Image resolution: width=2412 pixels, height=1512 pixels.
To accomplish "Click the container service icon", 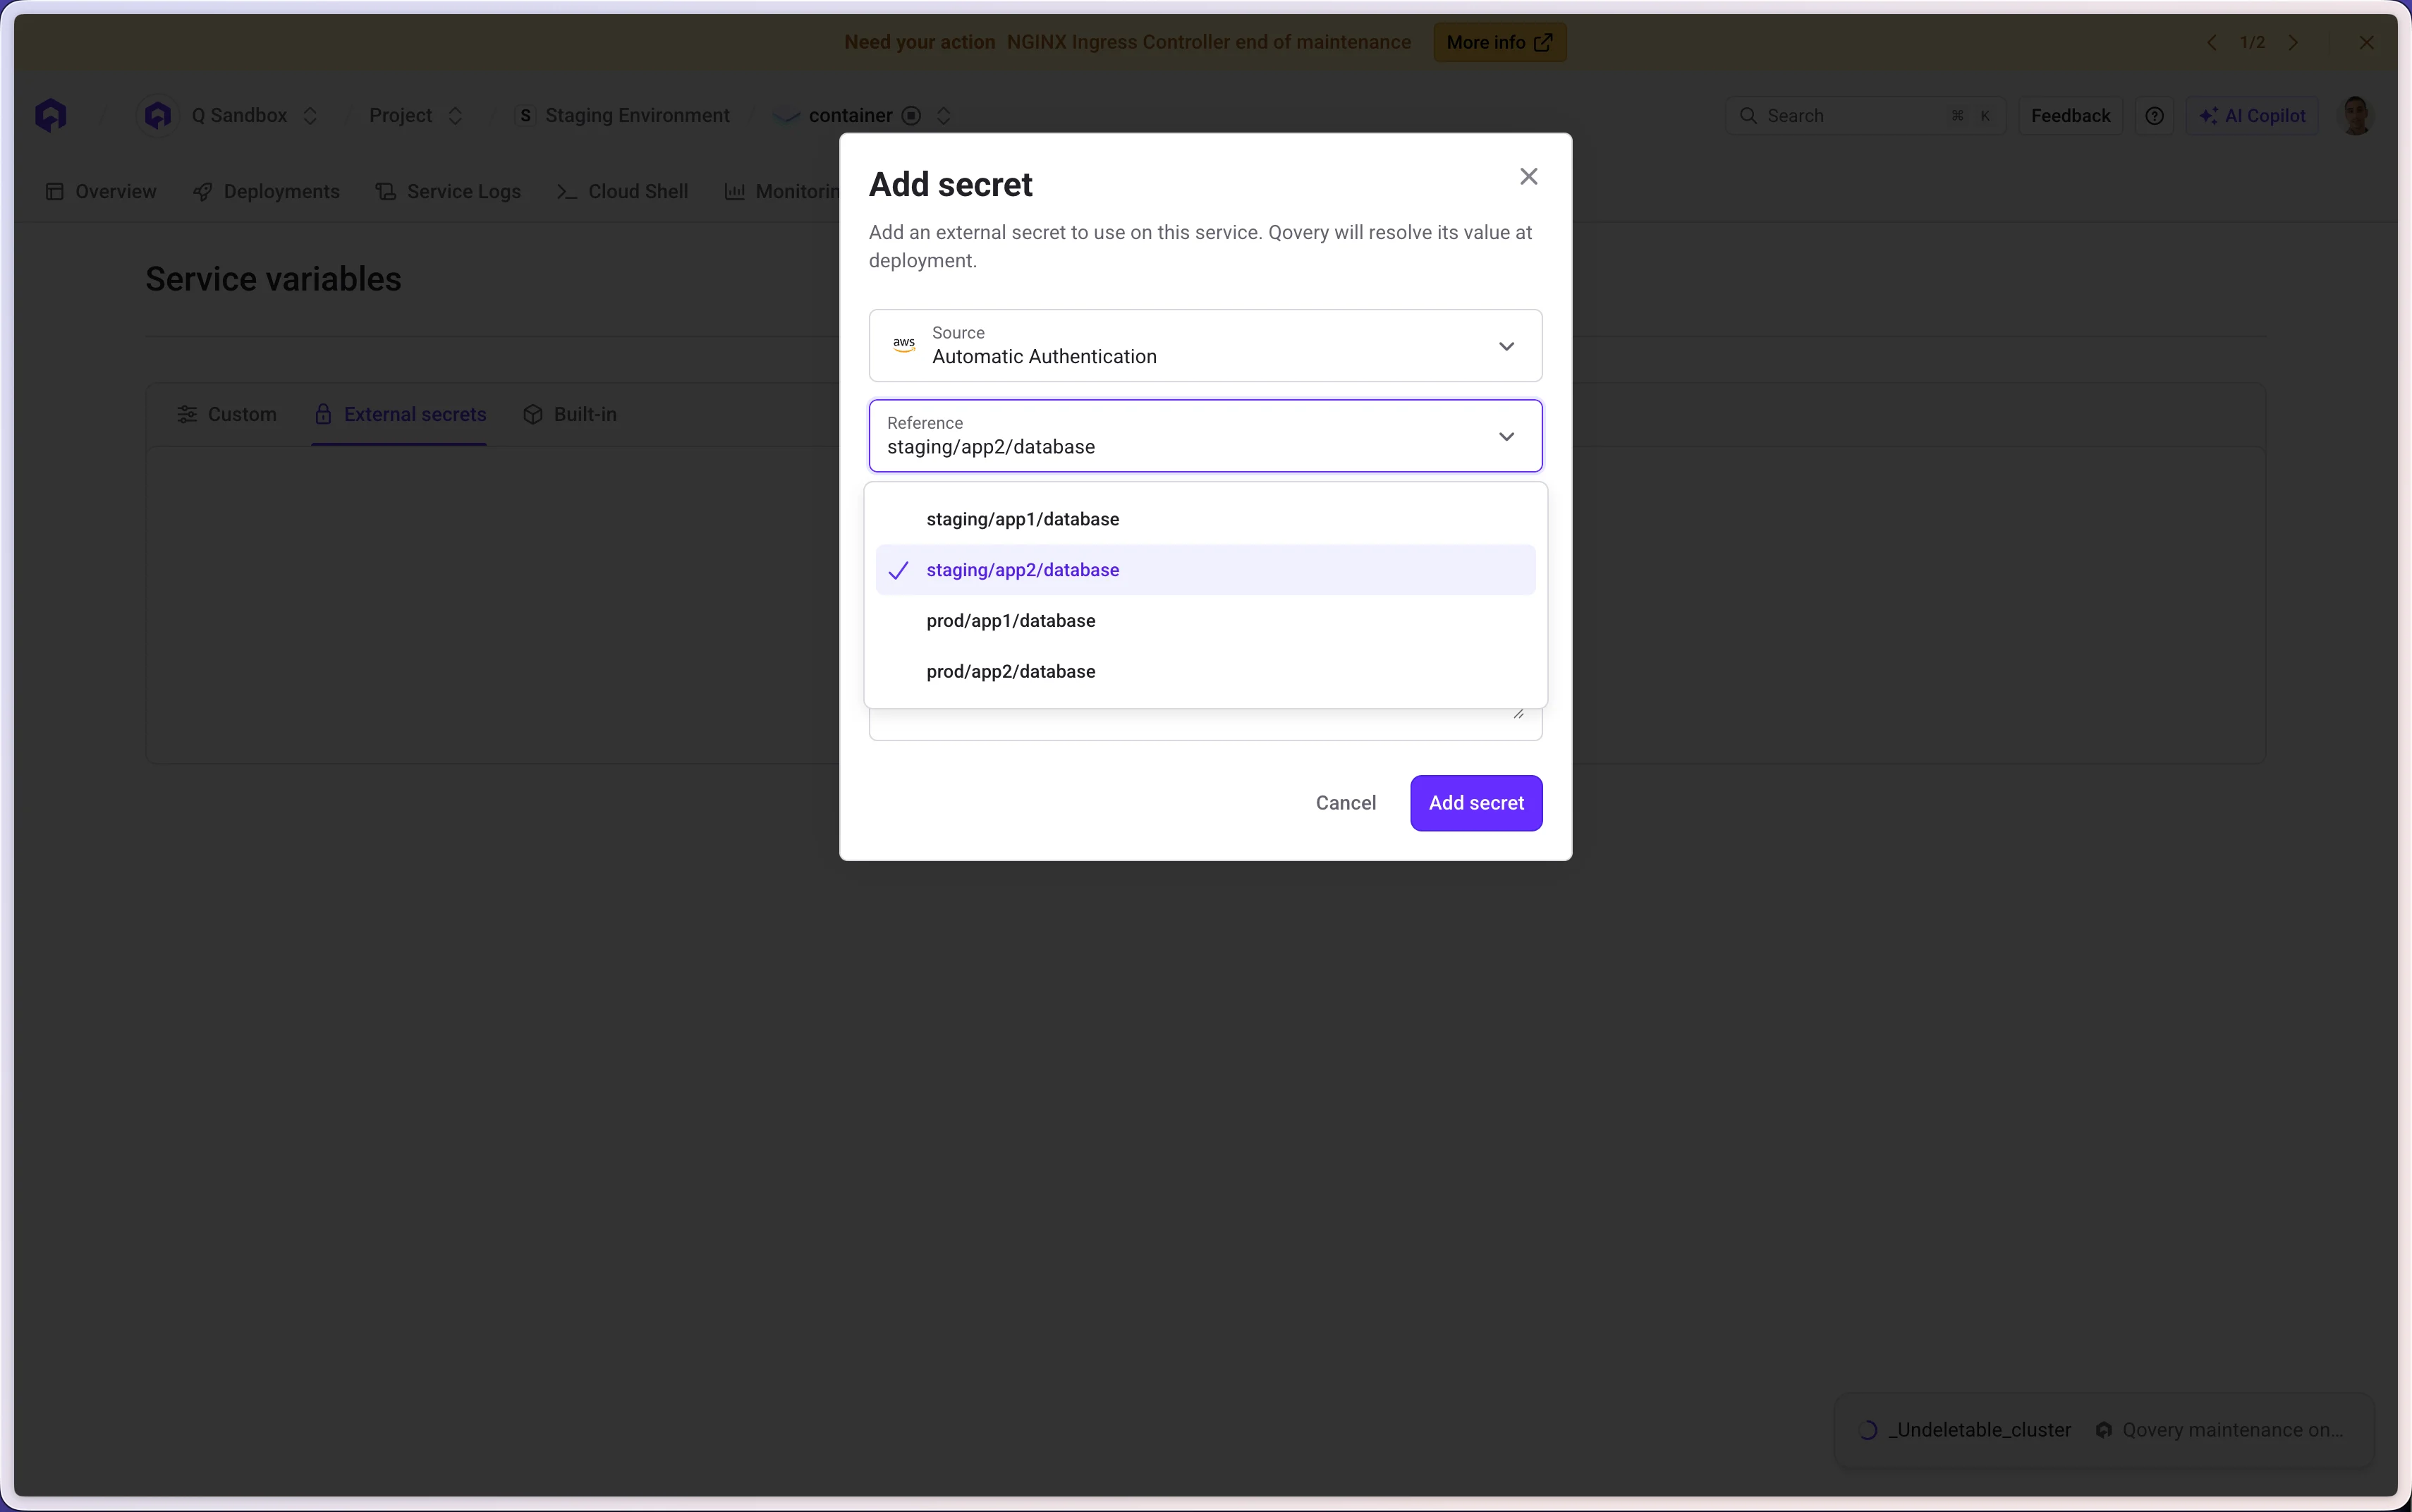I will (x=786, y=115).
